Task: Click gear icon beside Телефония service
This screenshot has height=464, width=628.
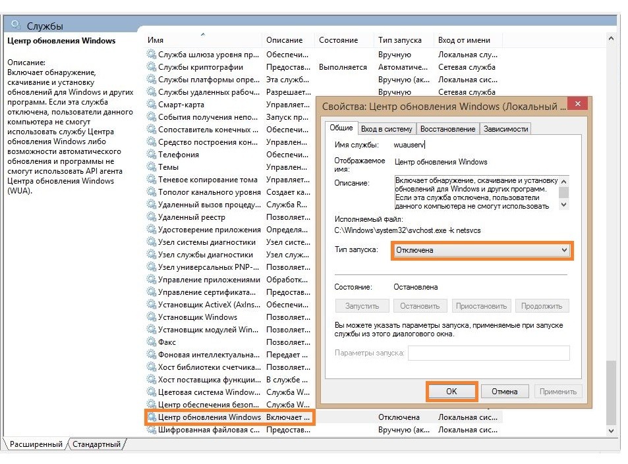Action: pyautogui.click(x=151, y=155)
